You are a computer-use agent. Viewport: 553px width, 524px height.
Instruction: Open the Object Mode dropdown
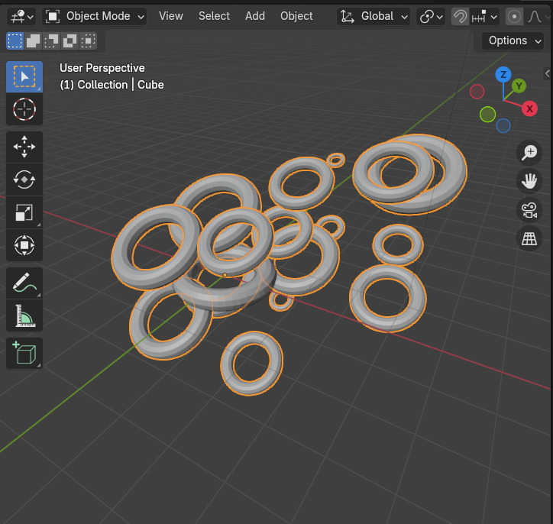(95, 16)
